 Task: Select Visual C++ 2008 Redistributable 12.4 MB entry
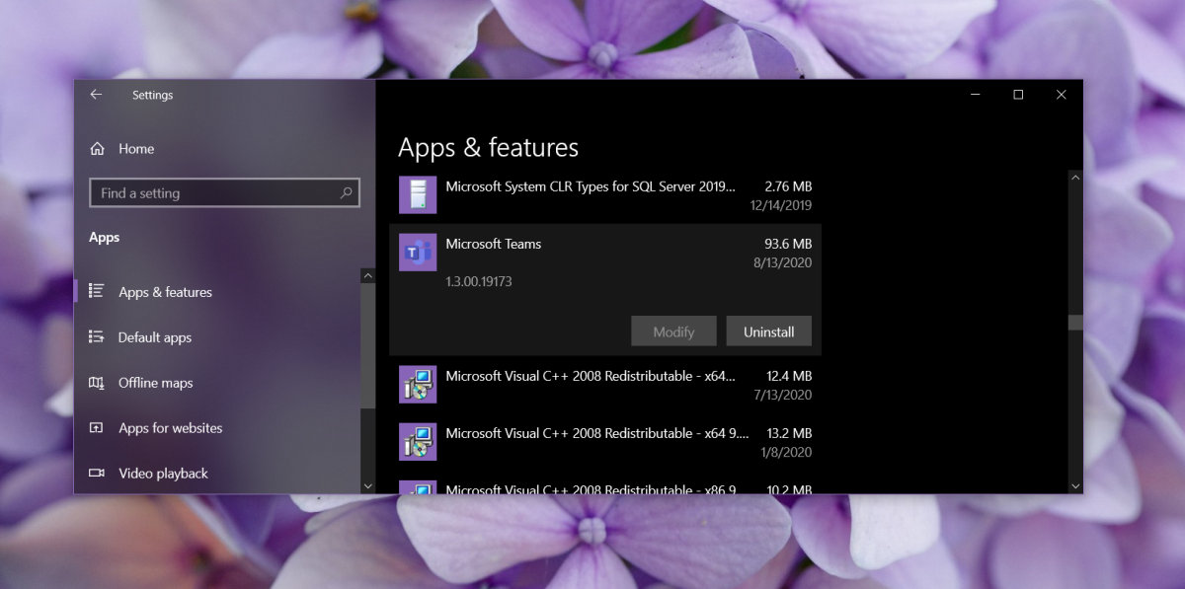(605, 385)
